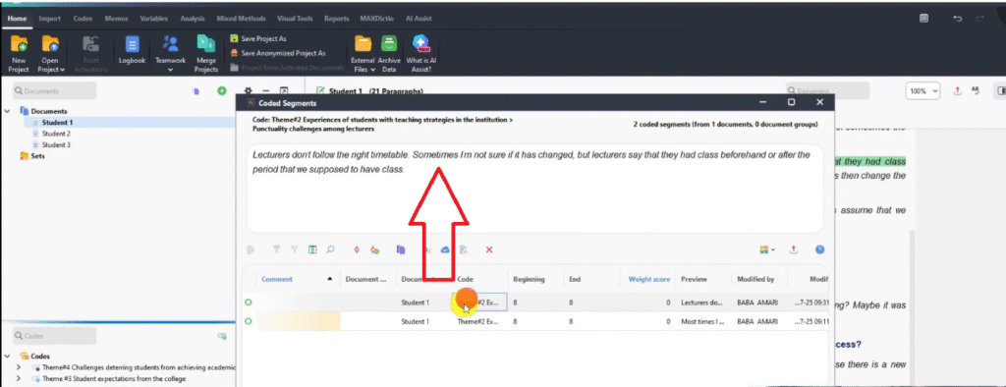Collapse the Codes tree root
Viewport: 1006px width, 387px height.
point(7,356)
